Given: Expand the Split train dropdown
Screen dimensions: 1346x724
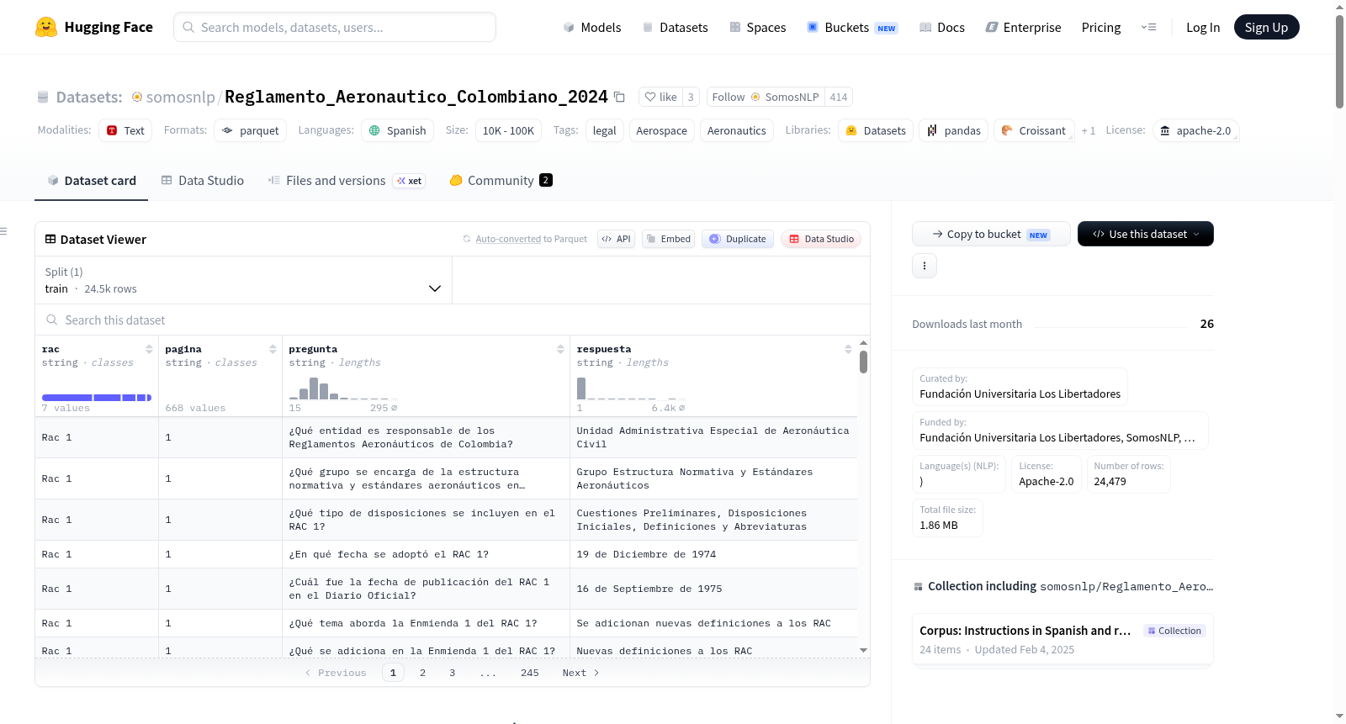Looking at the screenshot, I should click(x=243, y=280).
